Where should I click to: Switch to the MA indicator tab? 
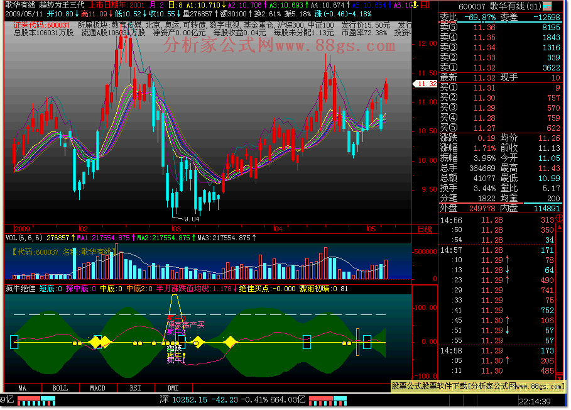pos(23,388)
